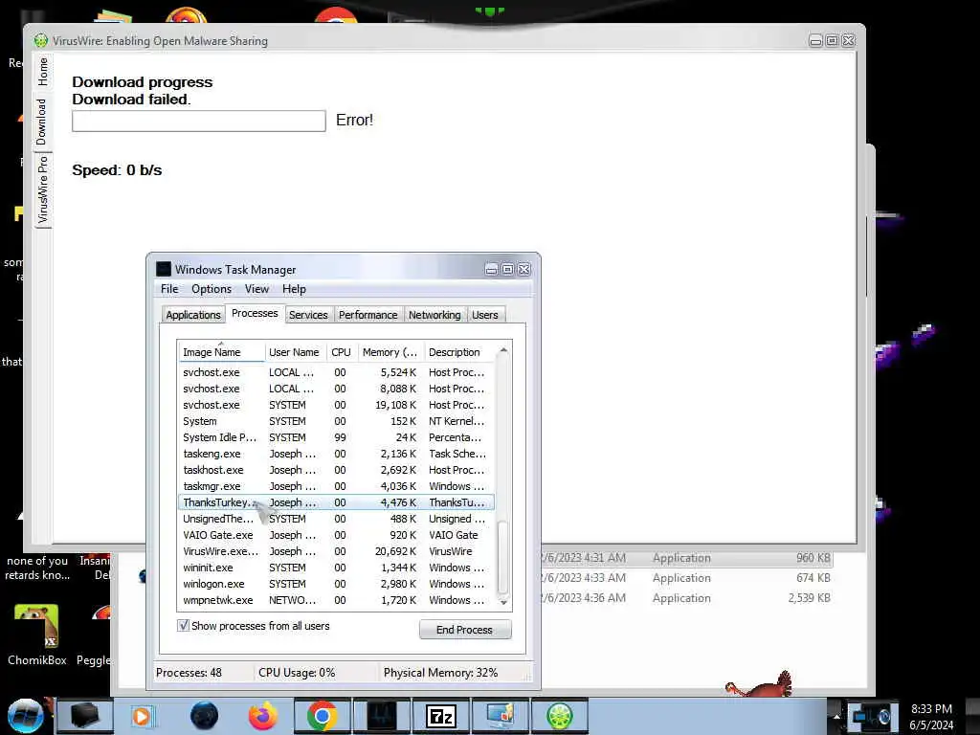Screen dimensions: 980x735
Task: Switch to the Services tab
Action: click(308, 314)
